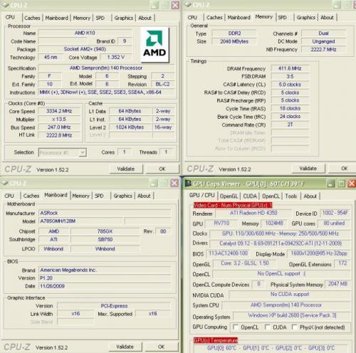Viewport: 356px width, 353px height.
Task: Click the Bus Speed value 247.0 MHz
Action: click(x=59, y=127)
